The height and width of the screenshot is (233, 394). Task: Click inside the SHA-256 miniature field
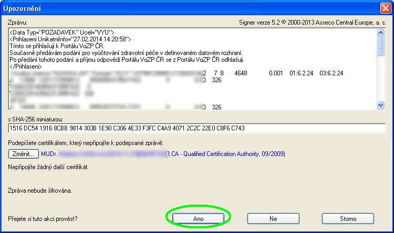pos(196,128)
